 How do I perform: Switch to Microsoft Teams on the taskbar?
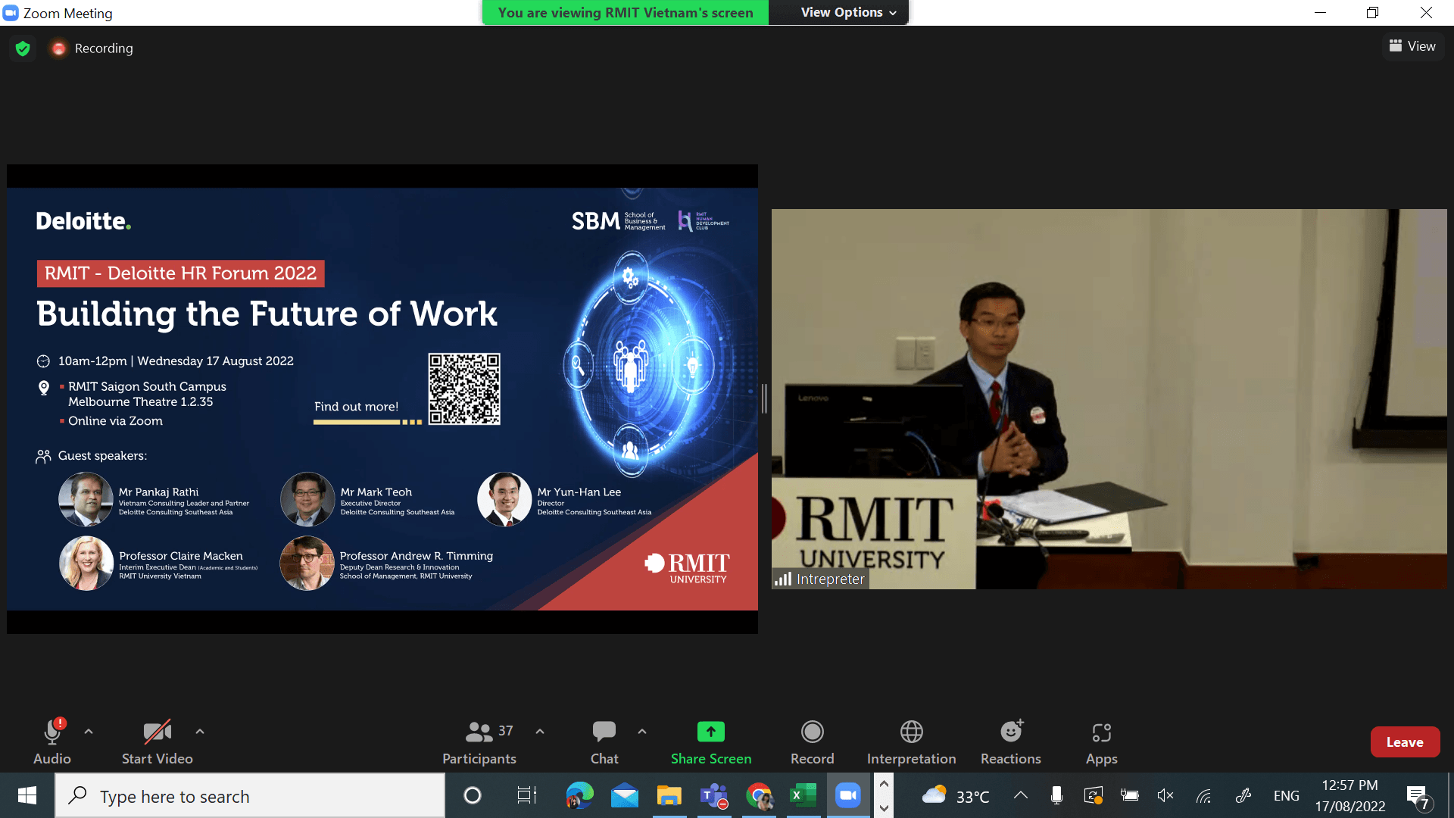[x=714, y=795]
